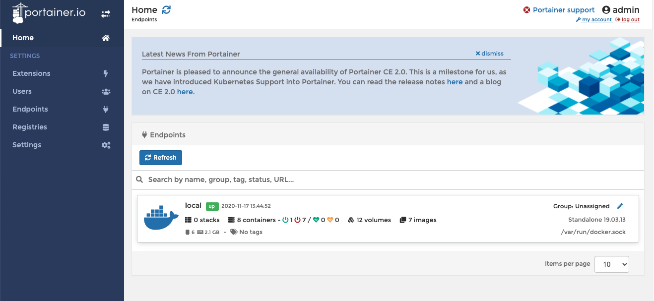Click the Settings cogs icon
Screen dimensions: 654x301
(106, 145)
